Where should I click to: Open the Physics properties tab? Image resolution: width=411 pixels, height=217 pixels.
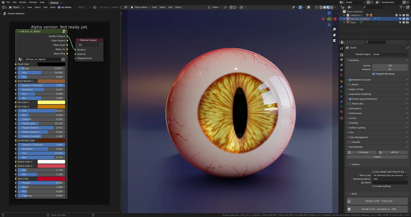coord(341,96)
